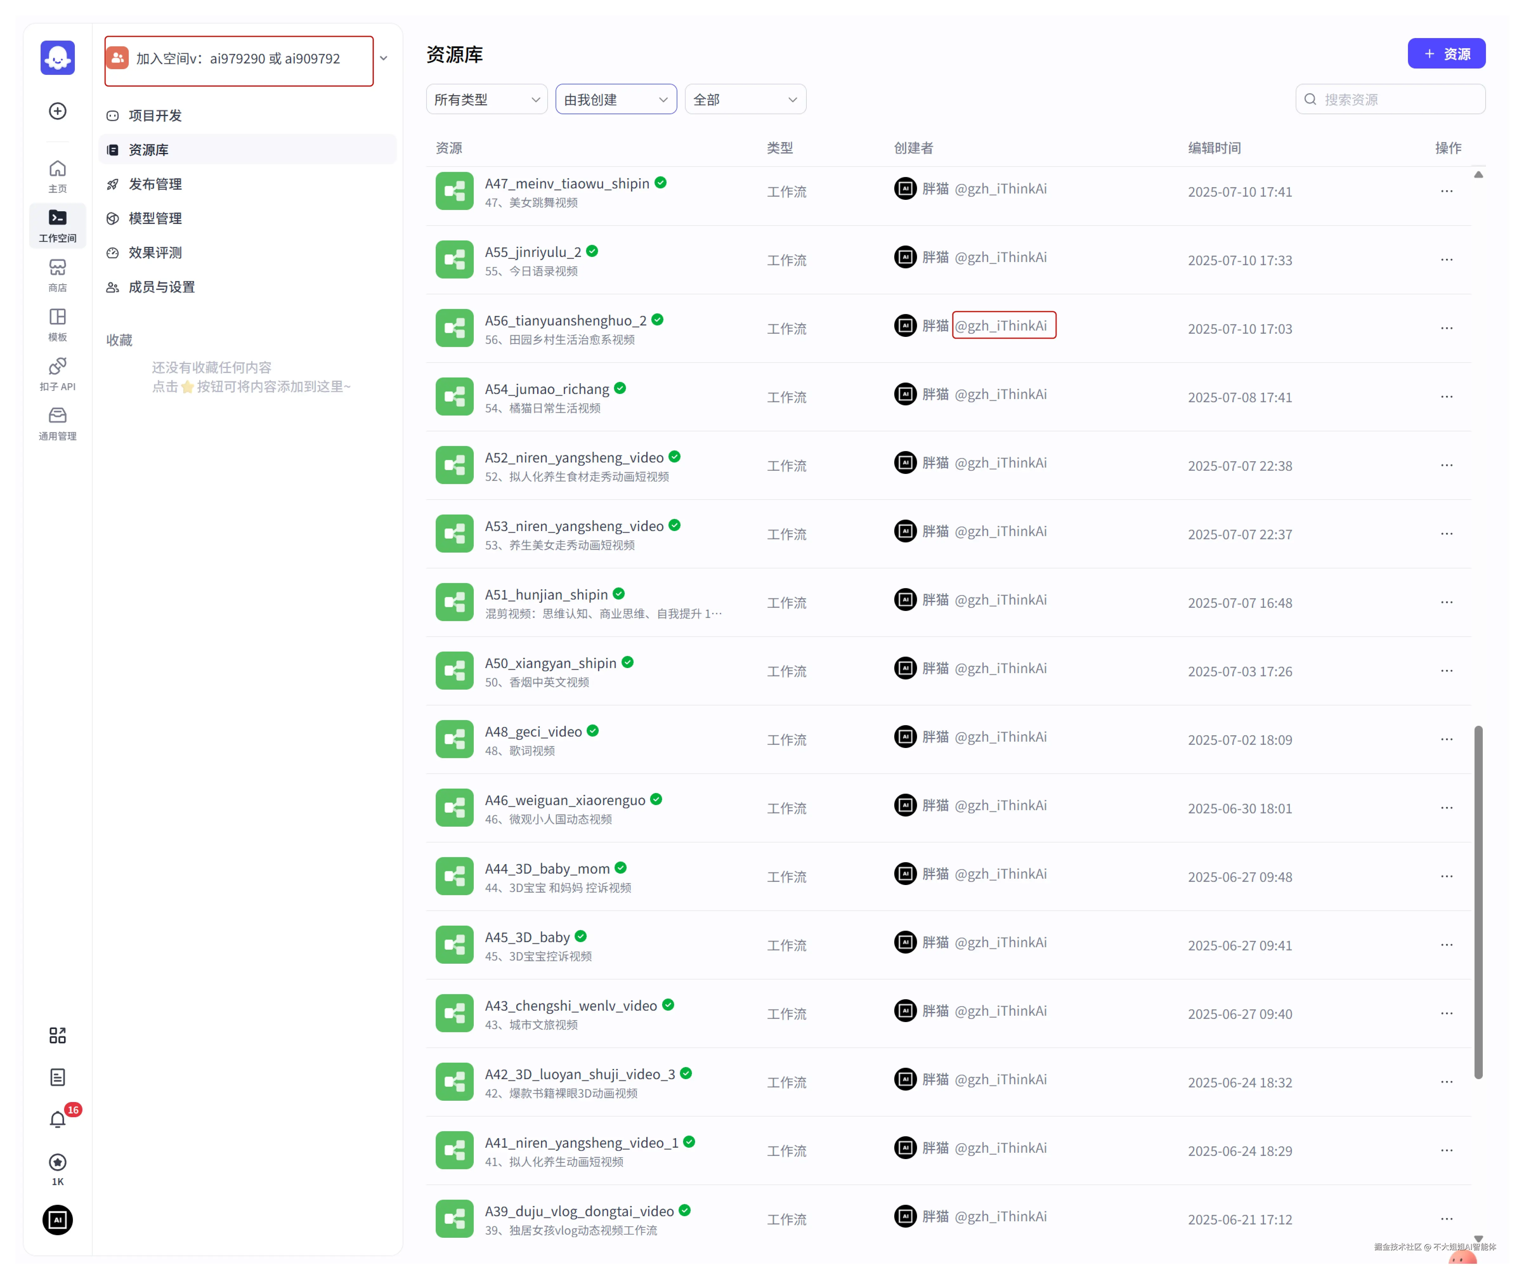The image size is (1524, 1279).
Task: Open more actions for A55_jinriyulu_2
Action: pyautogui.click(x=1446, y=260)
